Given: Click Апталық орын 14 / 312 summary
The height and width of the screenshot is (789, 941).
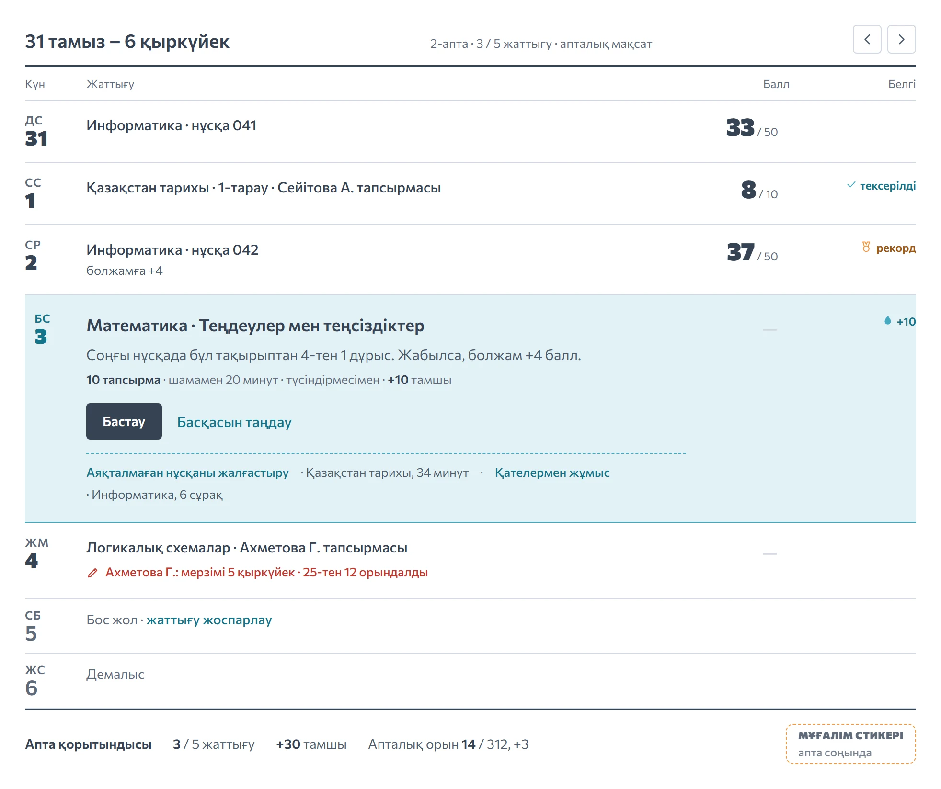Looking at the screenshot, I should 448,744.
